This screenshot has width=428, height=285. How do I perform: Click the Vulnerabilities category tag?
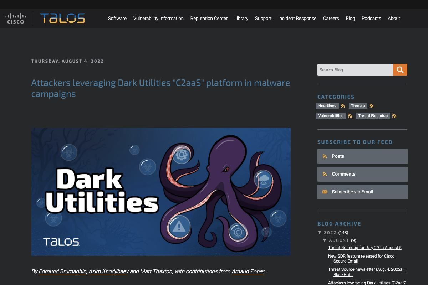click(331, 116)
